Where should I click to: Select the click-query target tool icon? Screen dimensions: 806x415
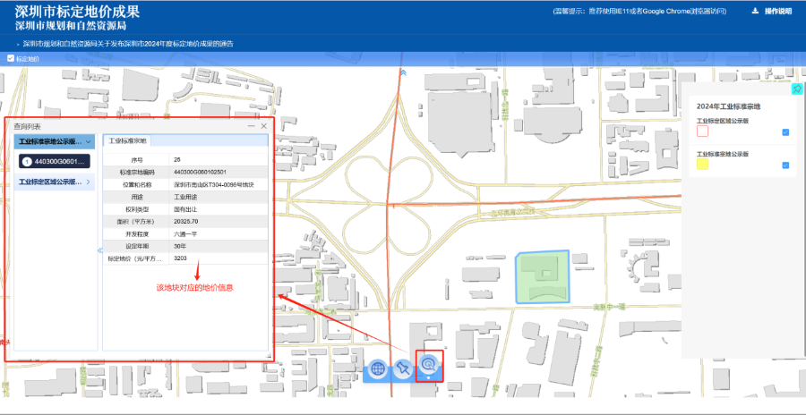[430, 365]
